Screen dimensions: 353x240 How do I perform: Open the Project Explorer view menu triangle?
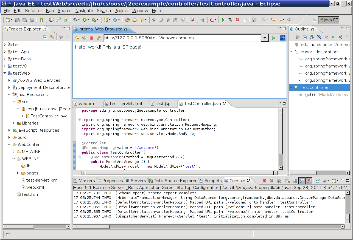tap(68, 36)
